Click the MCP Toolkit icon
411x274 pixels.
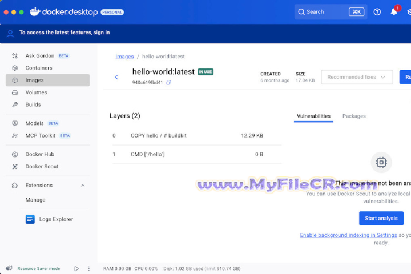[15, 135]
